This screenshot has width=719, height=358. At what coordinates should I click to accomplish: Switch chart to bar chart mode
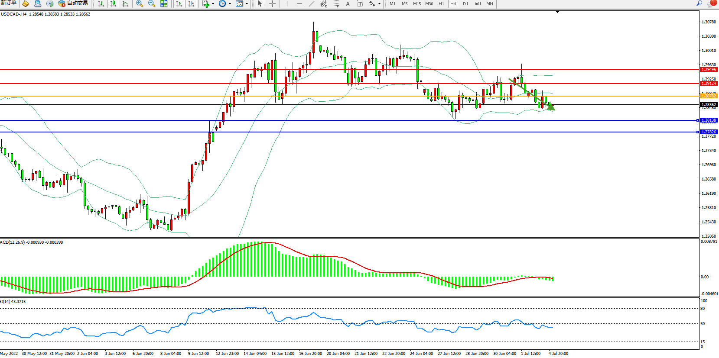click(101, 4)
